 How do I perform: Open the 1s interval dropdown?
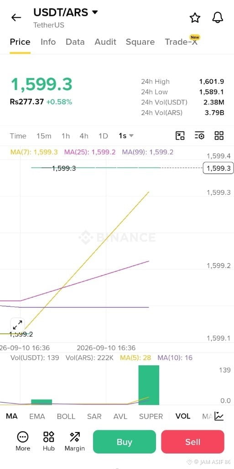point(126,136)
